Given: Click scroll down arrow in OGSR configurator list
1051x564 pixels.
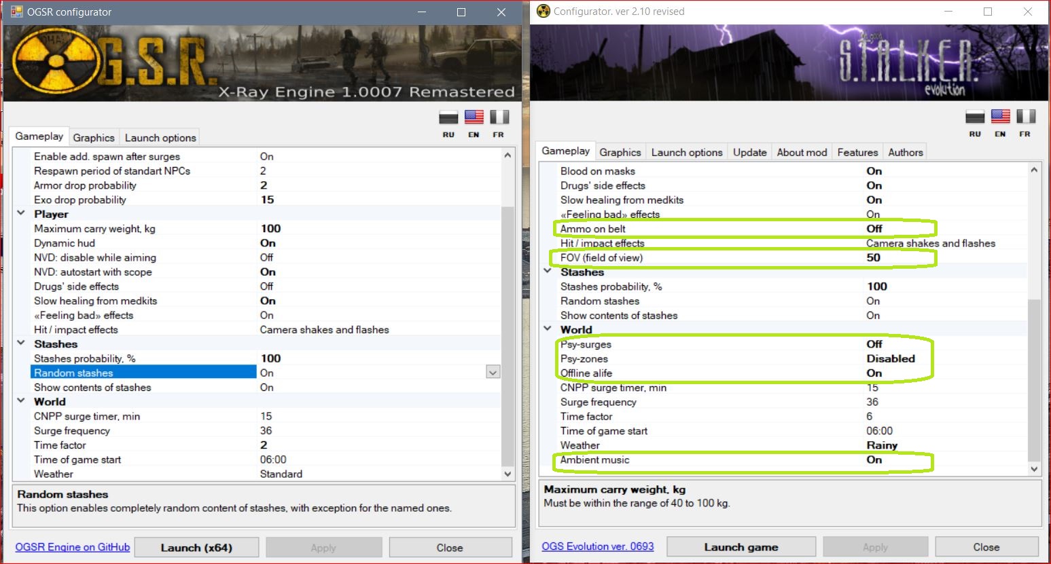Looking at the screenshot, I should point(507,474).
